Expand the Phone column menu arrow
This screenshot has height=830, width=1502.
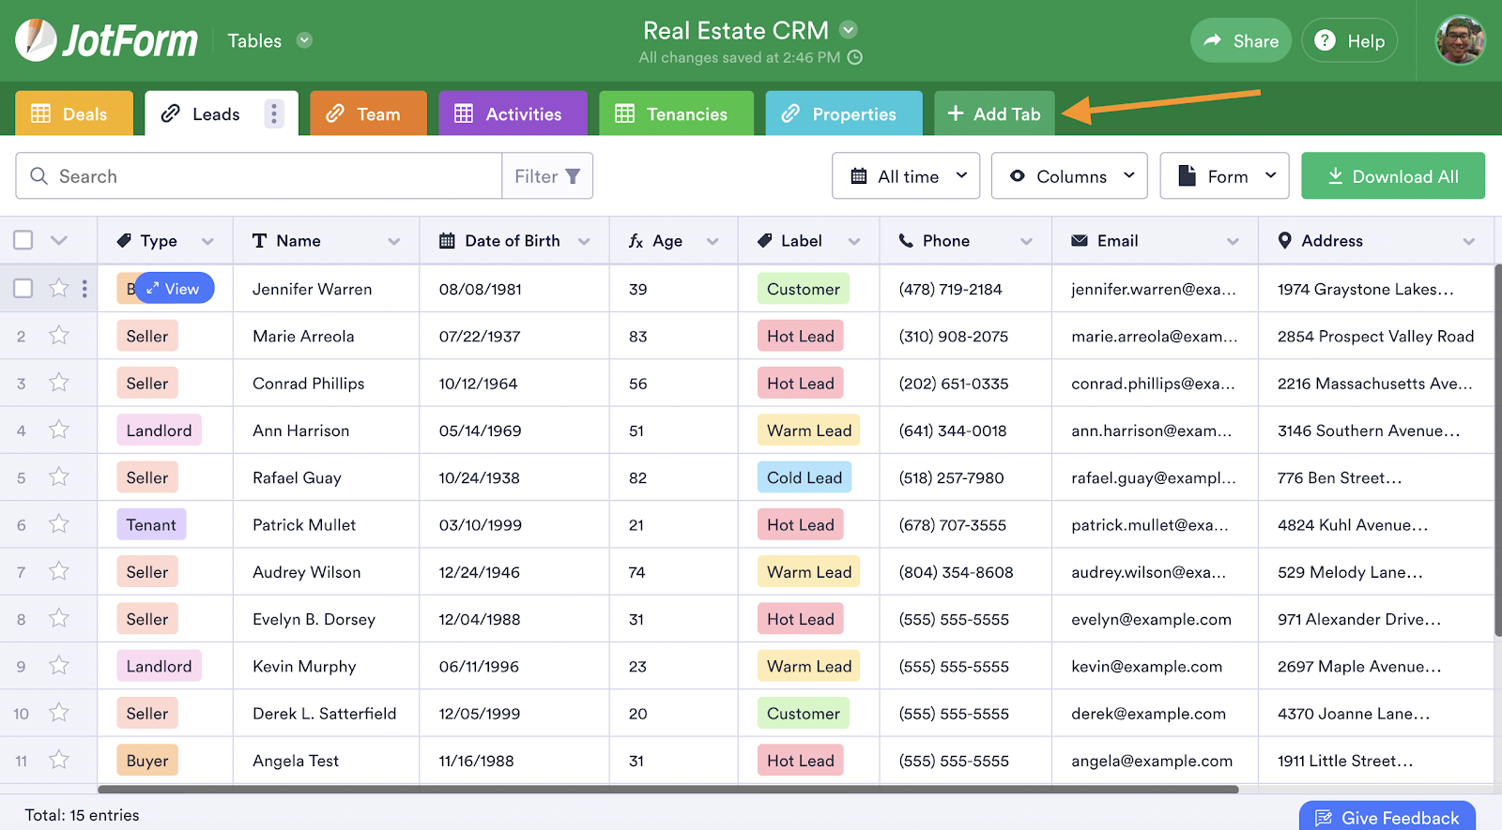1026,241
